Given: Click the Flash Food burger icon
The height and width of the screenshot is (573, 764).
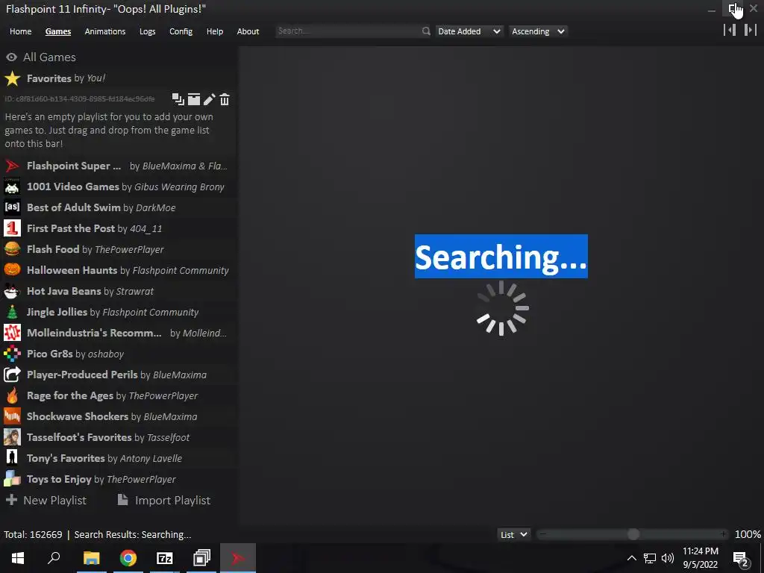Looking at the screenshot, I should (12, 249).
